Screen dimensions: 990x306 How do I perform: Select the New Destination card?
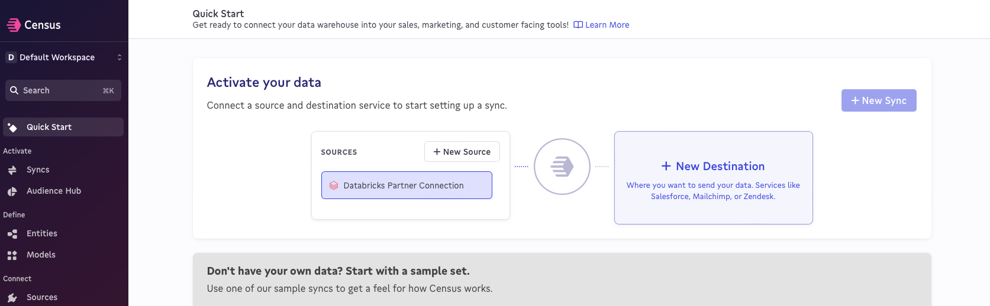point(714,178)
